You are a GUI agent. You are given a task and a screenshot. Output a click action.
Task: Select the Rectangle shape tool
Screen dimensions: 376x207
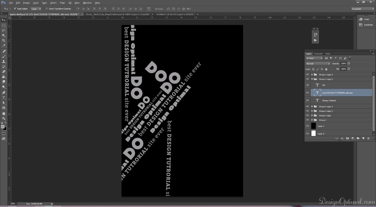click(x=4, y=108)
